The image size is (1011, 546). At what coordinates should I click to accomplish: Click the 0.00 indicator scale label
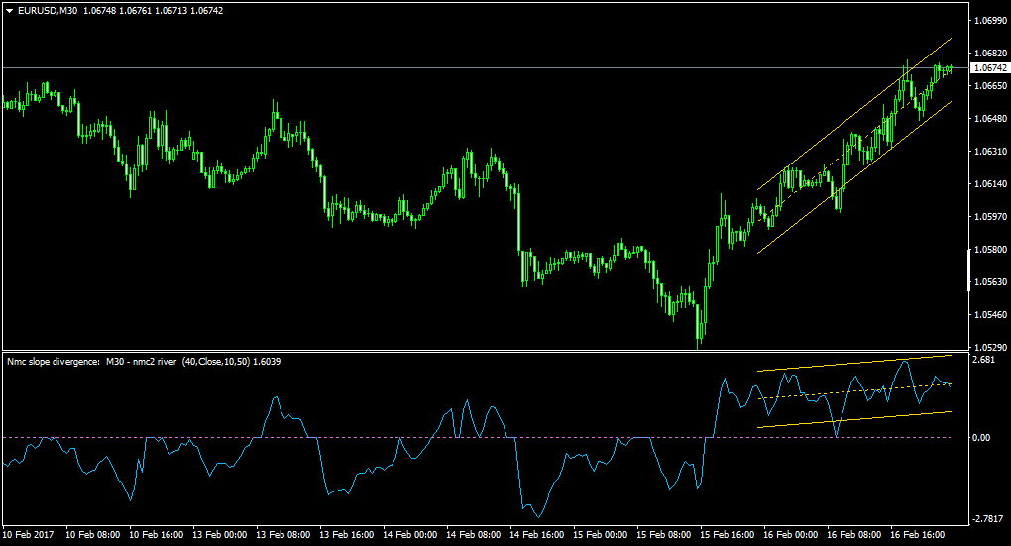pyautogui.click(x=981, y=438)
